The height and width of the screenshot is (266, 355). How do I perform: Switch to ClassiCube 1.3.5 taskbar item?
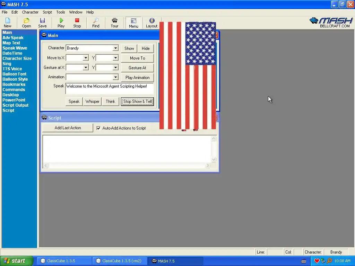[x=64, y=261]
